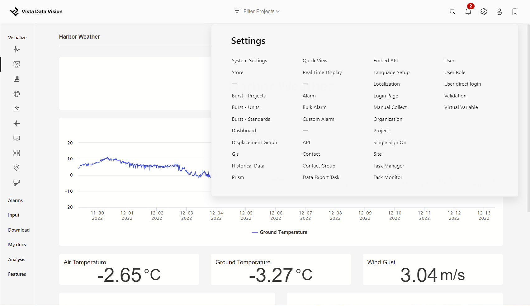Viewport: 530px width, 306px height.
Task: Open Analysis in the sidebar
Action: (x=17, y=260)
